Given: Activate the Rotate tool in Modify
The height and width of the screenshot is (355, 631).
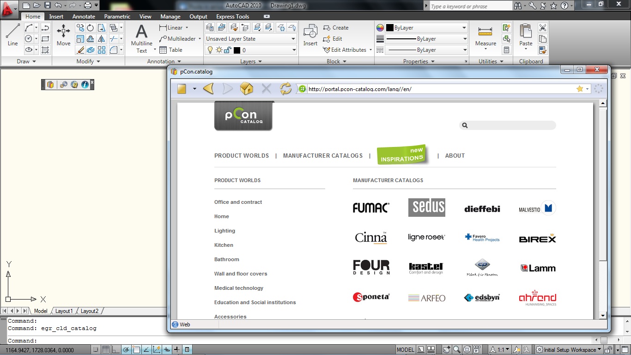Looking at the screenshot, I should [x=91, y=28].
